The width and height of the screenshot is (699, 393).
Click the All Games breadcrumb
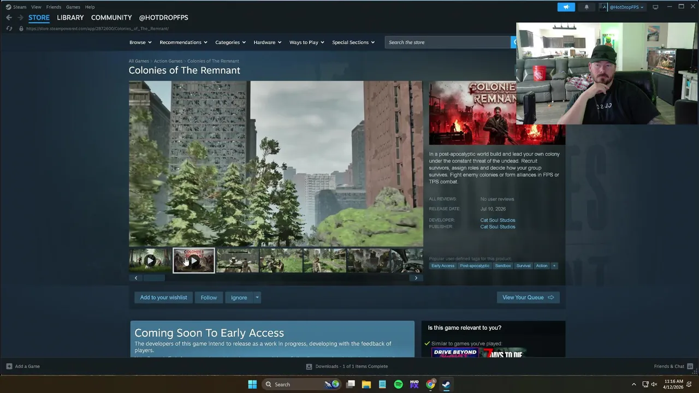pos(139,61)
